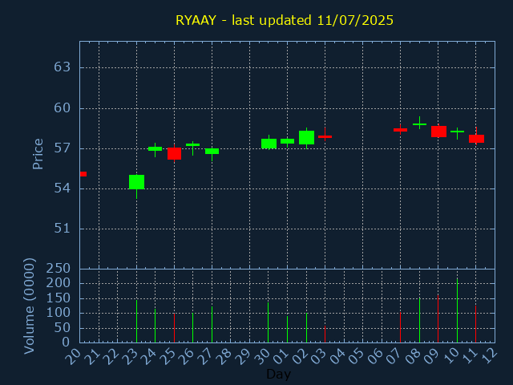Image resolution: width=513 pixels, height=385 pixels.
Task: Select the 100 volume axis label
Action: (59, 313)
